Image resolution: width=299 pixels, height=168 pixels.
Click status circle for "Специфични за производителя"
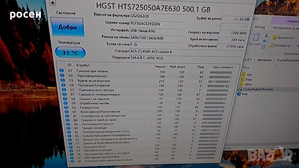[67, 116]
